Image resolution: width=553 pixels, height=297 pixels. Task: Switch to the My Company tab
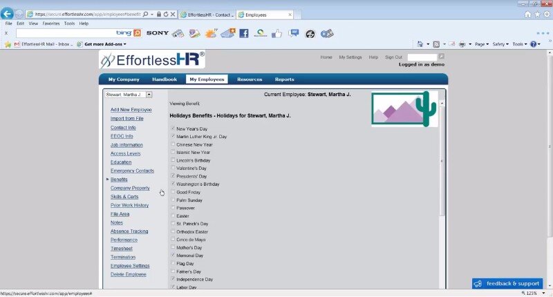point(124,79)
